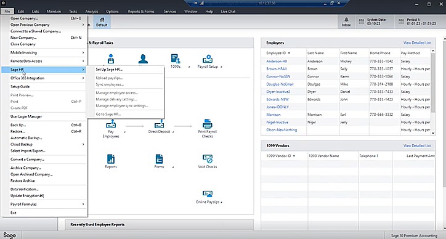Open employee Olson-NewNothing link
This screenshot has height=239, width=446.
click(x=282, y=130)
